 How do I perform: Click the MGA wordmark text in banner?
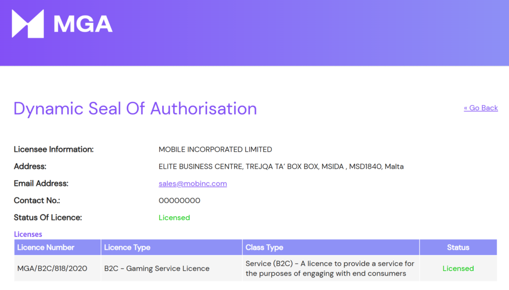point(83,24)
